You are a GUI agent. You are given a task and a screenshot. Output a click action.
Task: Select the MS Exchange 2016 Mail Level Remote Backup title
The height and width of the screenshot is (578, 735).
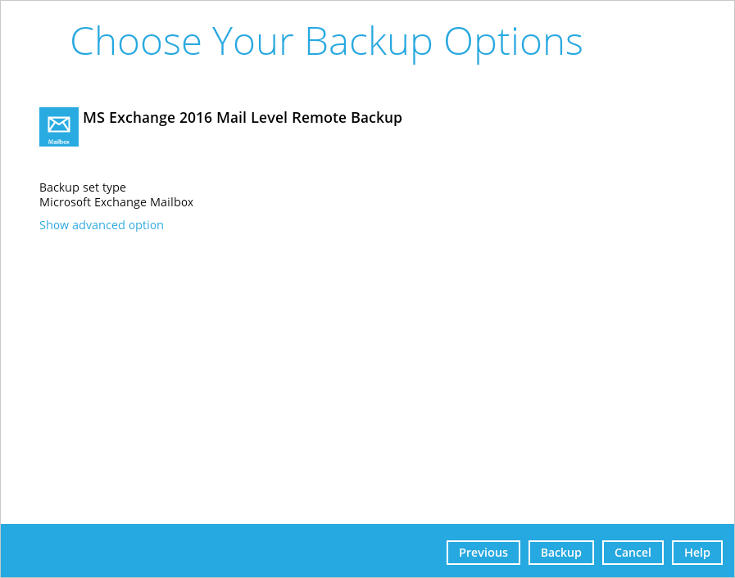coord(243,118)
